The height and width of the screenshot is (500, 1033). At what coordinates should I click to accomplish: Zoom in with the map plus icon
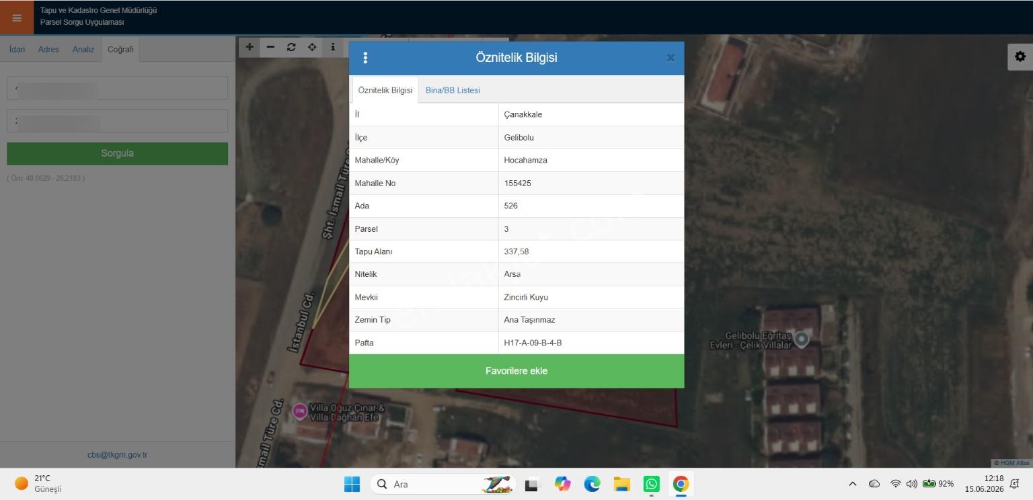[x=250, y=47]
